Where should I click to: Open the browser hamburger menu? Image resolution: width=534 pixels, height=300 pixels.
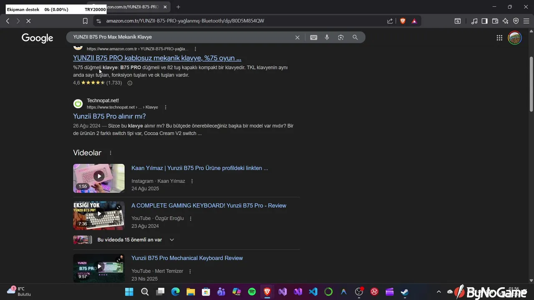(x=526, y=21)
